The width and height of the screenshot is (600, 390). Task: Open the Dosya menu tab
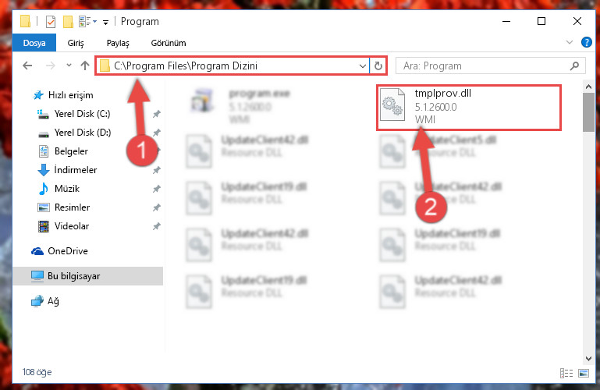(34, 43)
